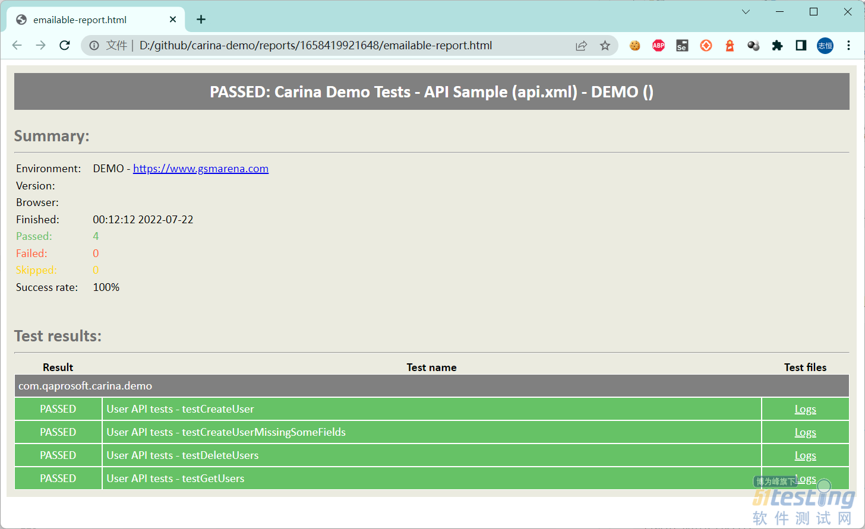Open the ABP adblock extension

coord(658,45)
